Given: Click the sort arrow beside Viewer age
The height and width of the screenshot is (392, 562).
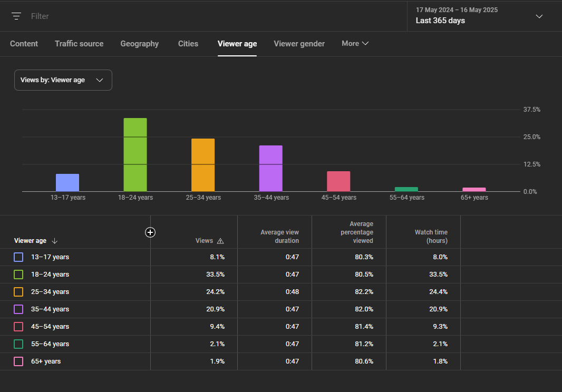Looking at the screenshot, I should click(x=54, y=241).
